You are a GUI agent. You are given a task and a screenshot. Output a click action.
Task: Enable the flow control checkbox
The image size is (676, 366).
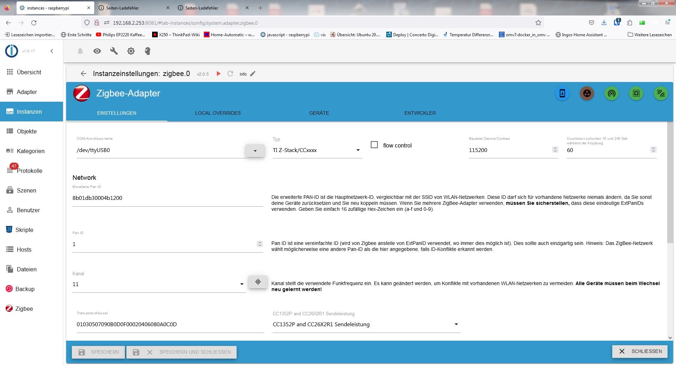point(374,145)
